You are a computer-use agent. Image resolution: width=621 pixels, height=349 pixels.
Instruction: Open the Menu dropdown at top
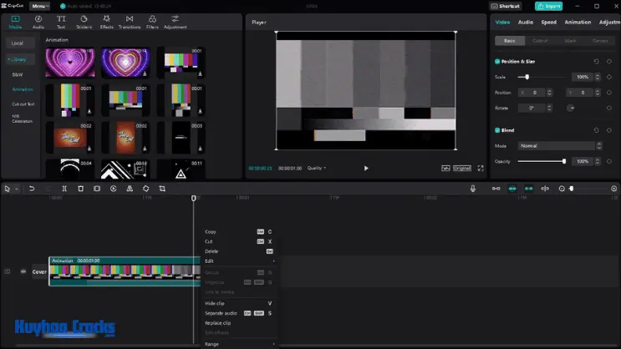[39, 6]
